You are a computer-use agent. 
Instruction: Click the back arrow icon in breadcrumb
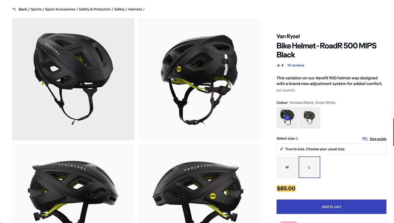14,9
